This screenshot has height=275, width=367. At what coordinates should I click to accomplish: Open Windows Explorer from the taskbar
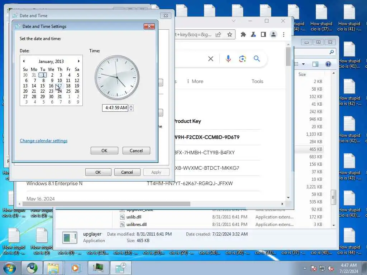[x=53, y=268]
